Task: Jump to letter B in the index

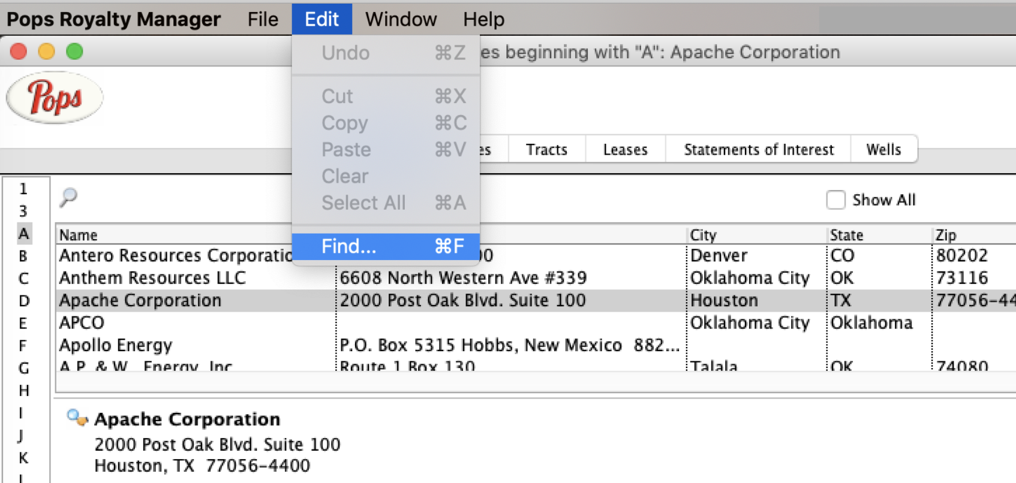Action: (x=23, y=256)
